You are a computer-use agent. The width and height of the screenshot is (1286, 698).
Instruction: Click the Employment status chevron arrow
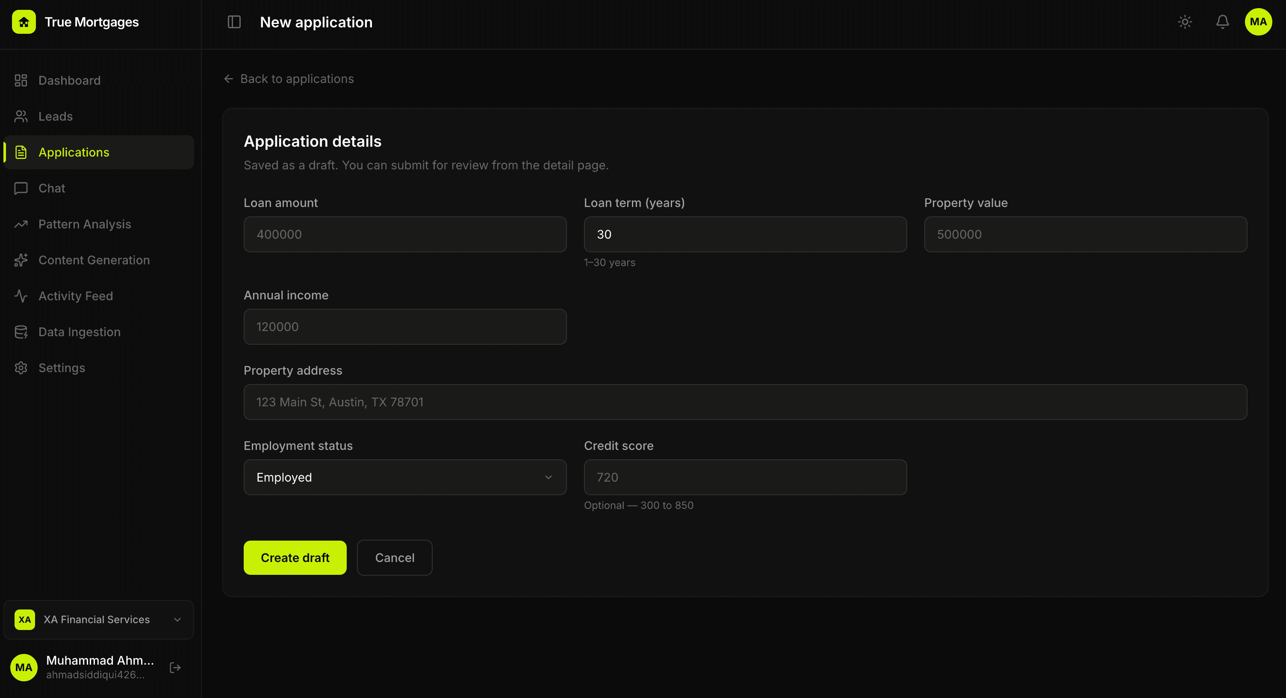tap(549, 477)
